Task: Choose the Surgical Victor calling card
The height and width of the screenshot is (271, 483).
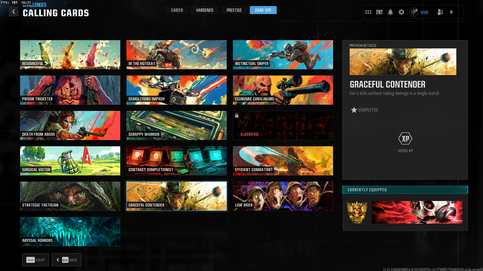Action: 70,161
